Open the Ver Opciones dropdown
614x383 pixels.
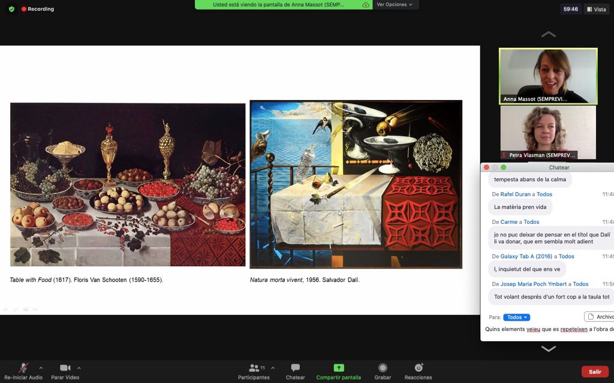pyautogui.click(x=395, y=5)
